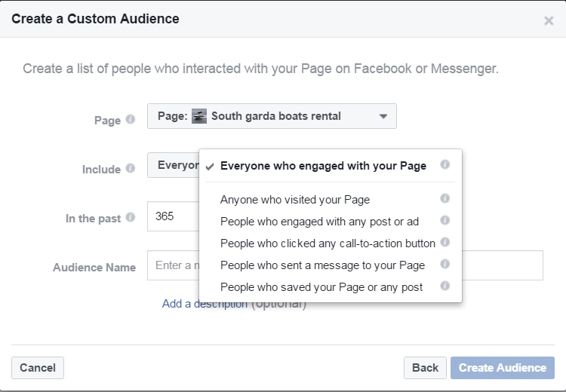Click the Create Audience button
This screenshot has height=392, width=566.
(503, 368)
